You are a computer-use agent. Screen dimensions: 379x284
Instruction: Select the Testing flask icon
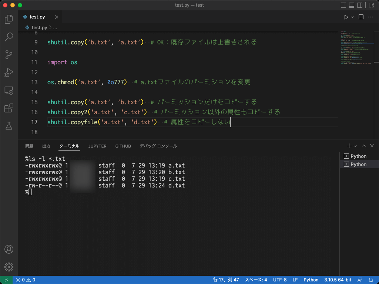[8, 126]
